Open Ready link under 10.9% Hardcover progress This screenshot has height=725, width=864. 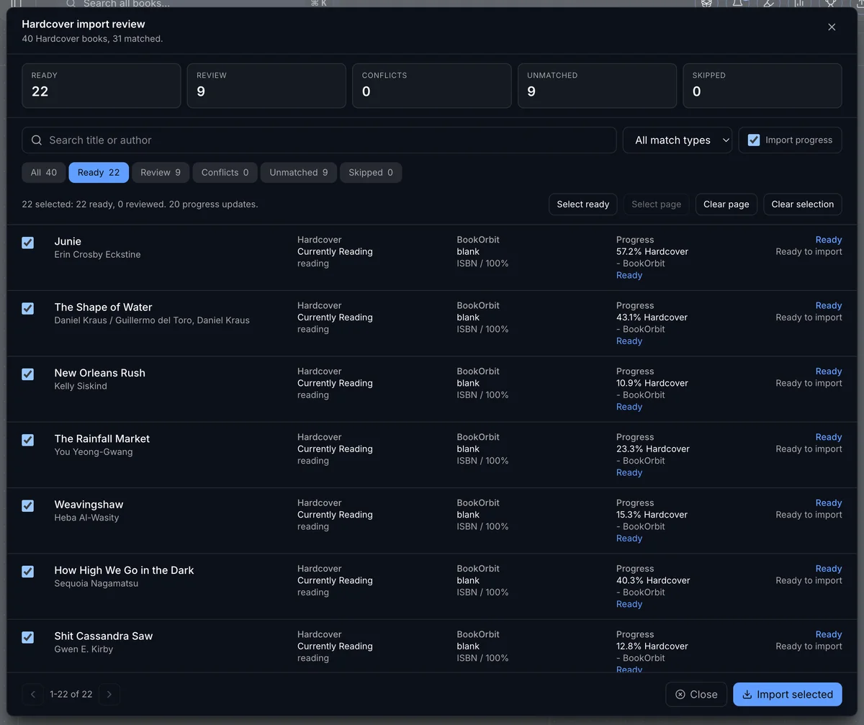click(629, 407)
